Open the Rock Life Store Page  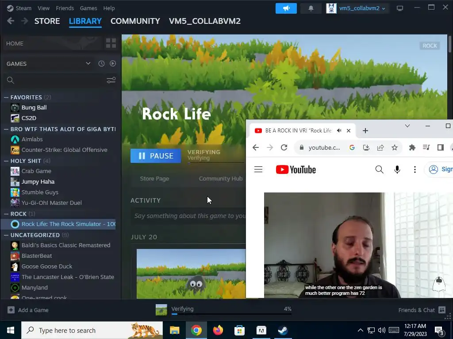click(x=154, y=179)
